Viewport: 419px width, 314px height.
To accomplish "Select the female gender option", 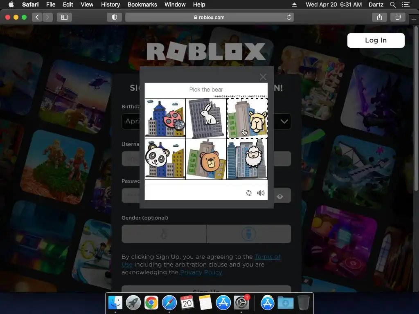I will 164,234.
